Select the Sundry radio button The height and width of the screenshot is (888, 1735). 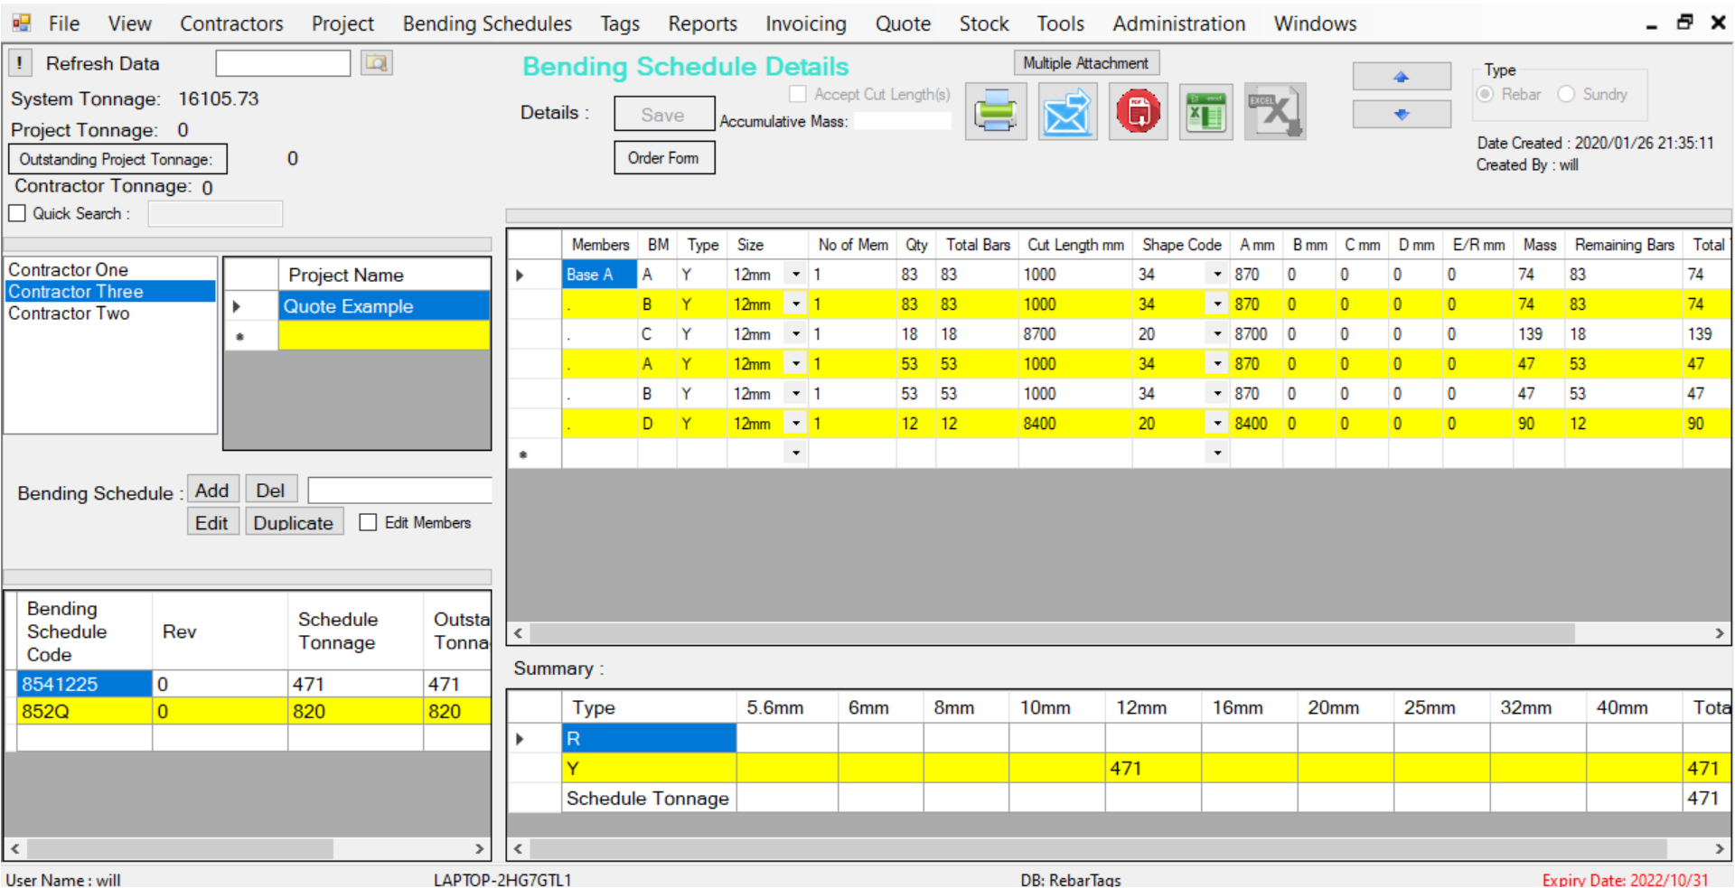tap(1565, 94)
